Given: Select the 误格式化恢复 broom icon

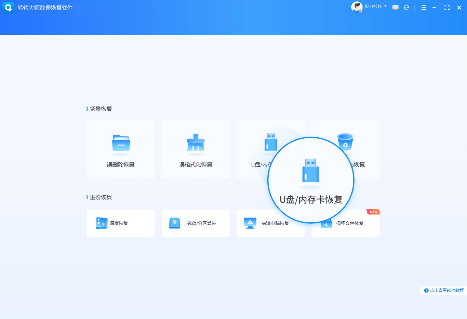Looking at the screenshot, I should pyautogui.click(x=196, y=143).
